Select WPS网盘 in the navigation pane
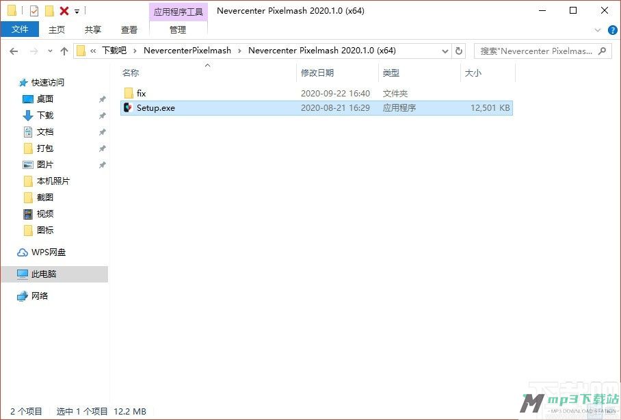 49,252
